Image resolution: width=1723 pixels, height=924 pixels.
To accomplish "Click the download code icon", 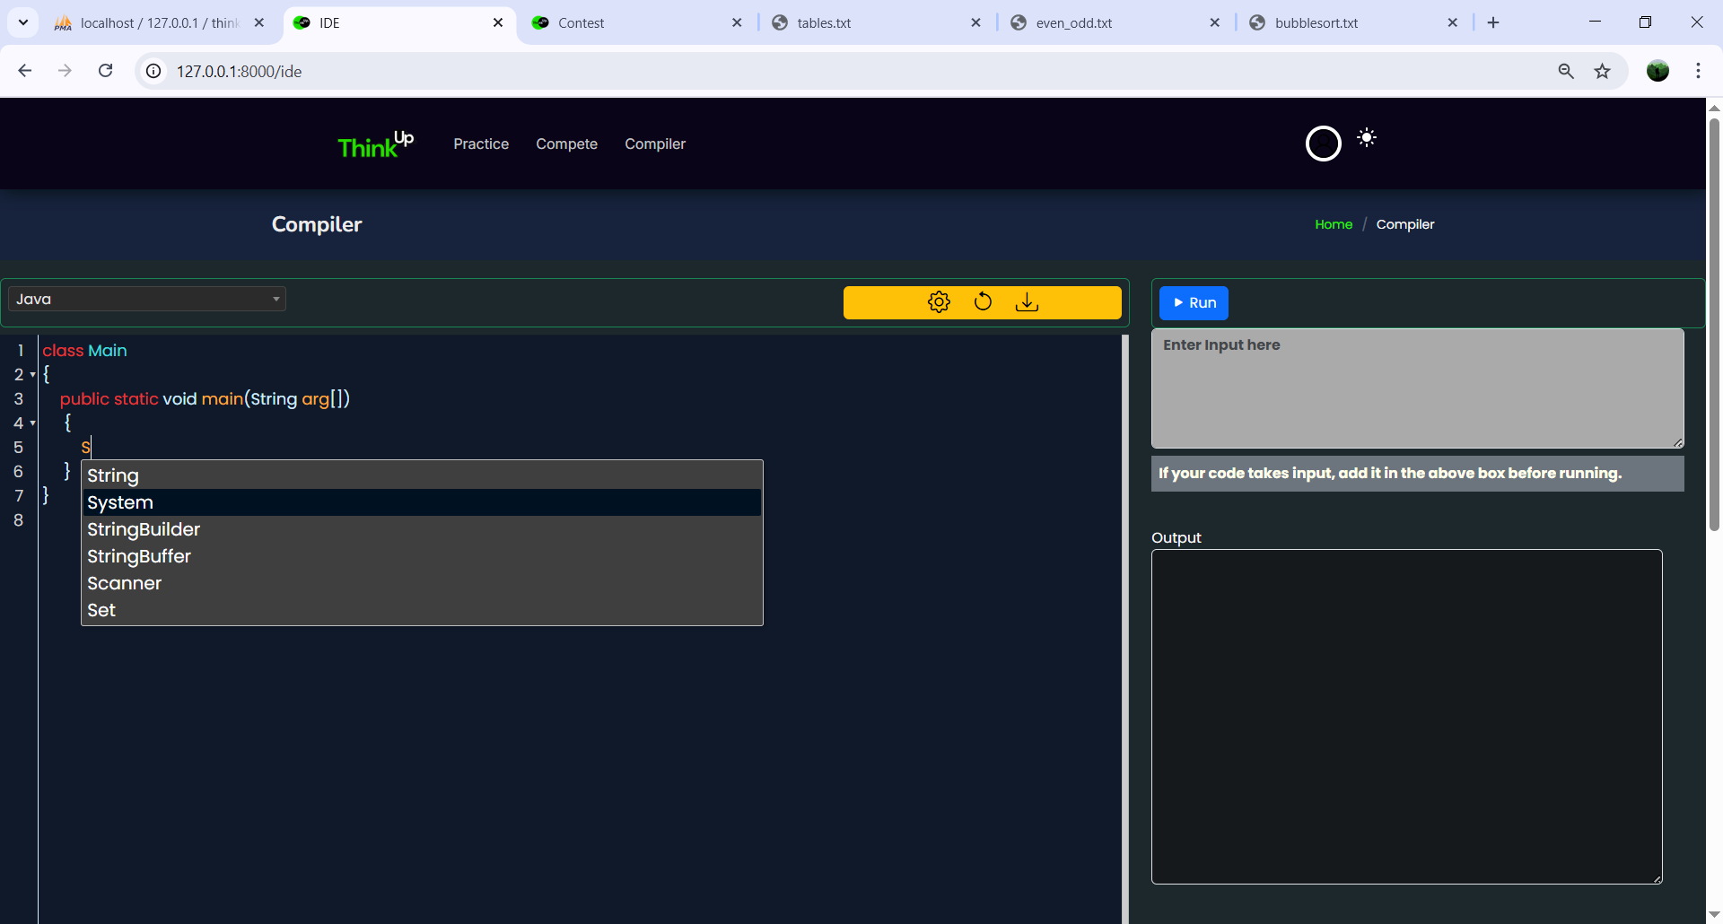I will coord(1027,302).
